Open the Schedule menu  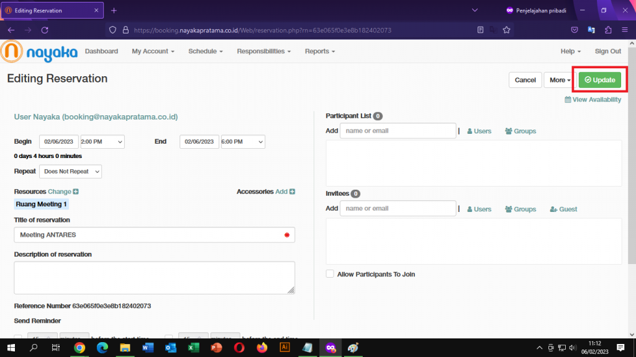(206, 51)
